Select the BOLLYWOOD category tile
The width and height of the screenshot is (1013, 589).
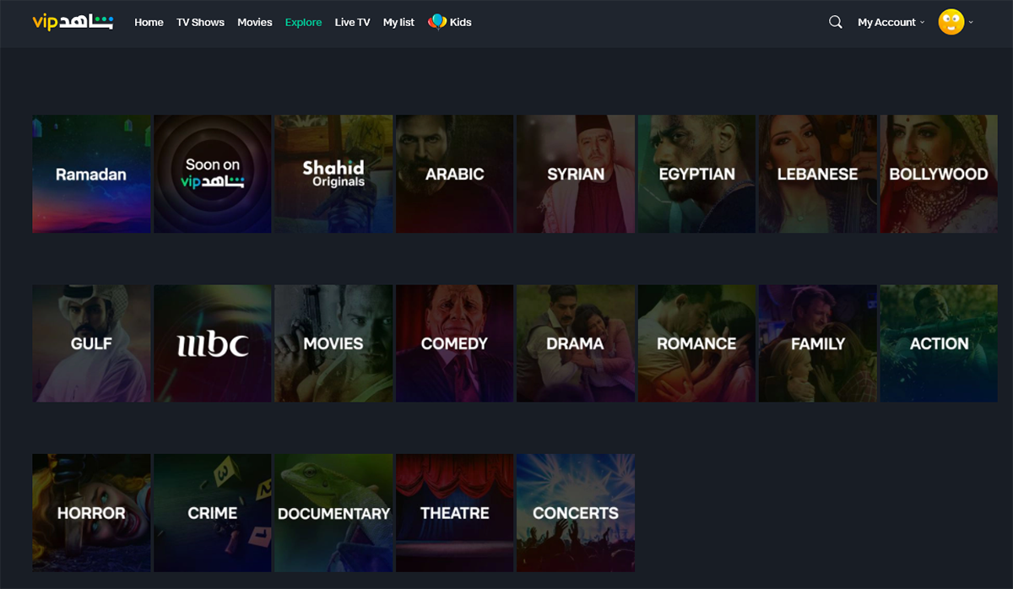[x=939, y=174]
